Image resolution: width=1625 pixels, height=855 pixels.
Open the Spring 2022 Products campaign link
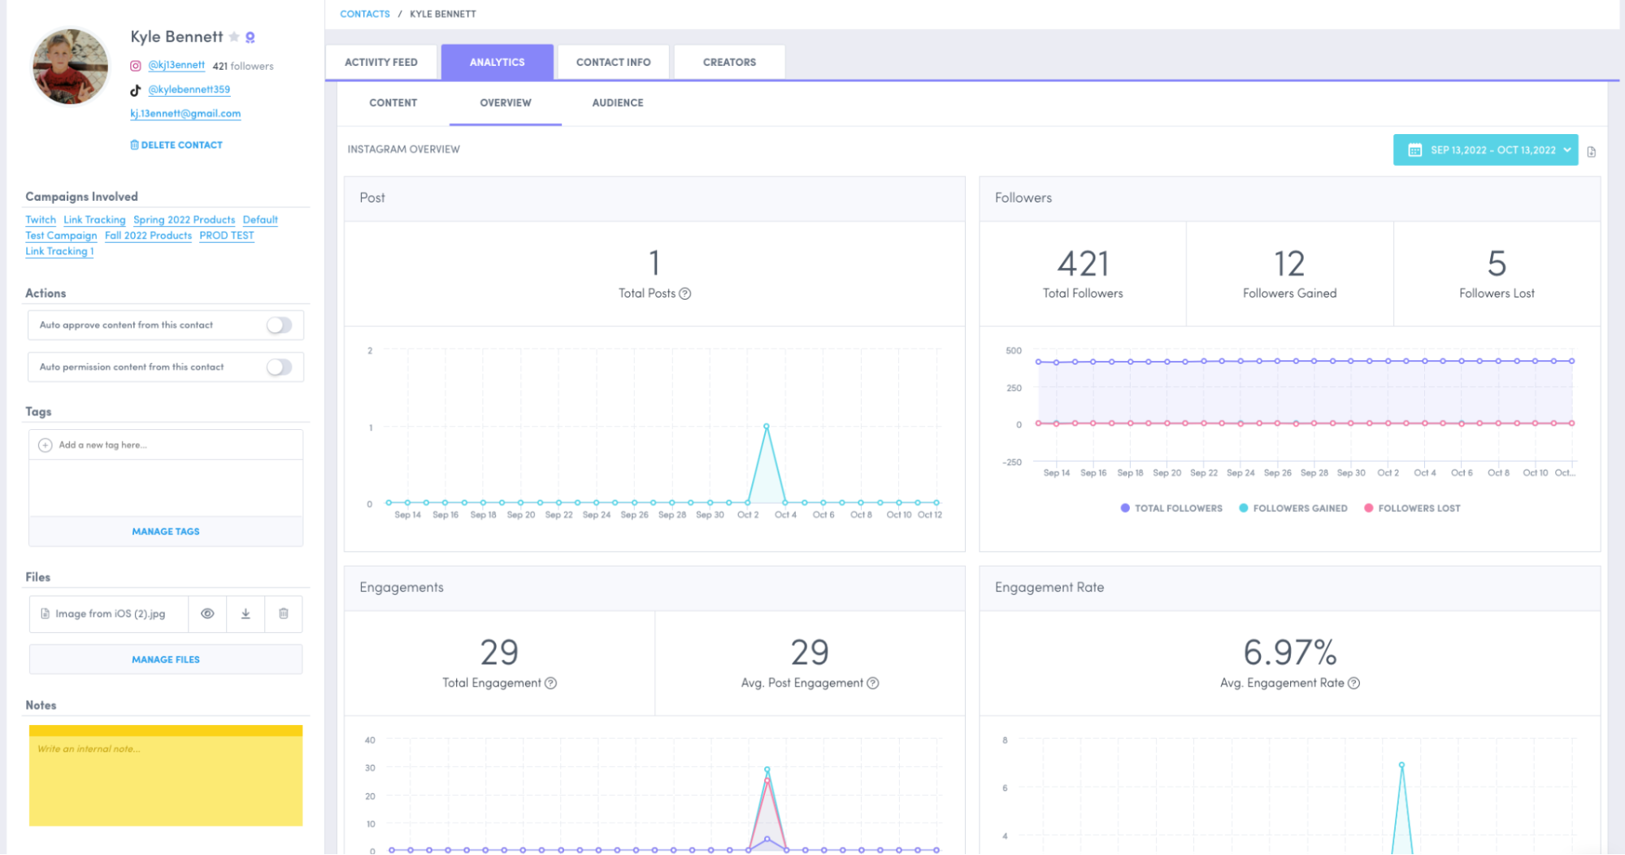[184, 219]
